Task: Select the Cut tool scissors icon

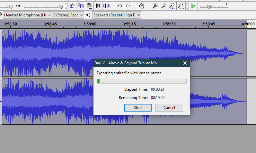Action: [72, 6]
